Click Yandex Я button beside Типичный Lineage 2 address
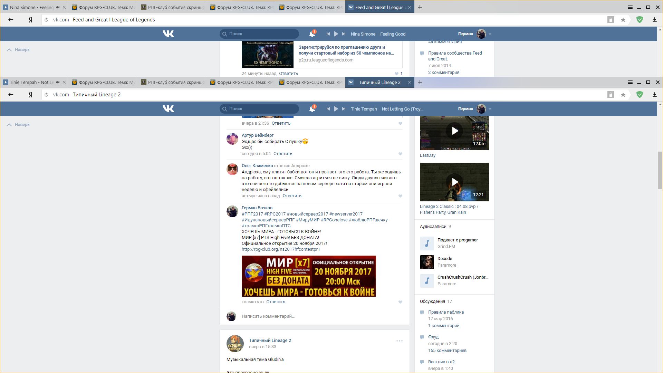 tap(30, 95)
